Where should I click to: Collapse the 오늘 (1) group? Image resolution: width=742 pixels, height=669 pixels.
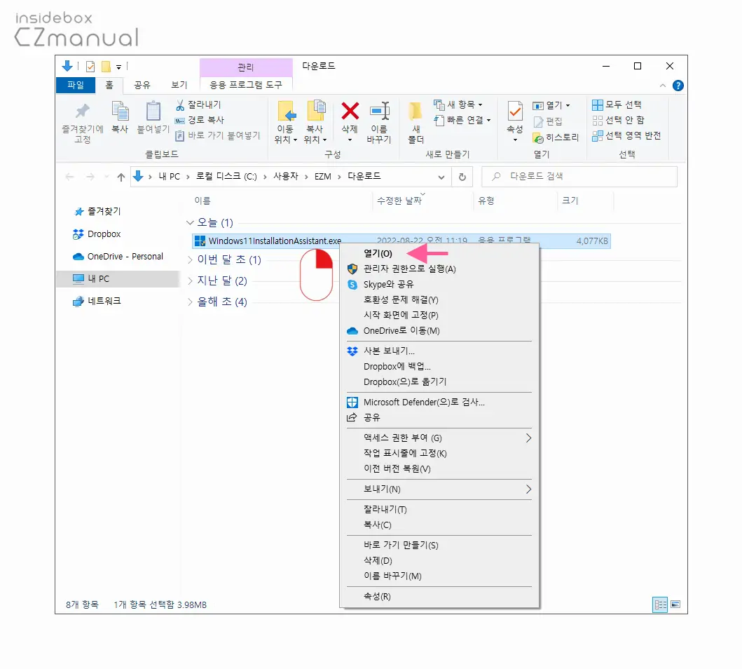[191, 222]
